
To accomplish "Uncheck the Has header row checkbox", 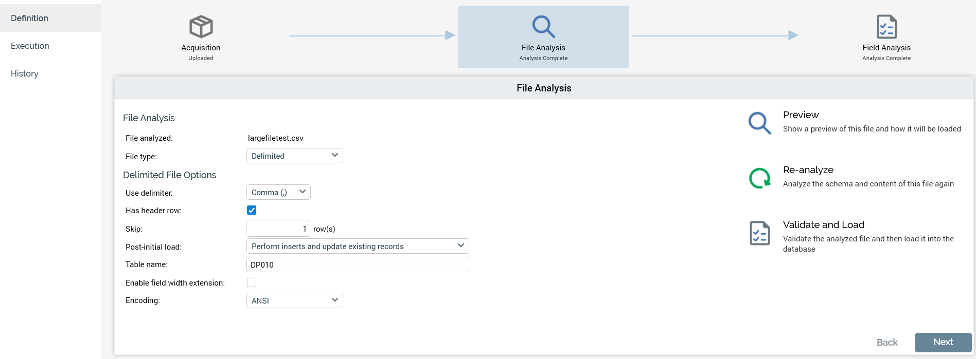I will 252,210.
